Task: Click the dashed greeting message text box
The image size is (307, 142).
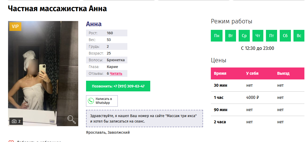Action: pos(144,119)
